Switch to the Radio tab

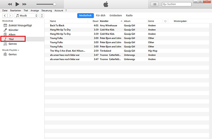[x=129, y=15]
